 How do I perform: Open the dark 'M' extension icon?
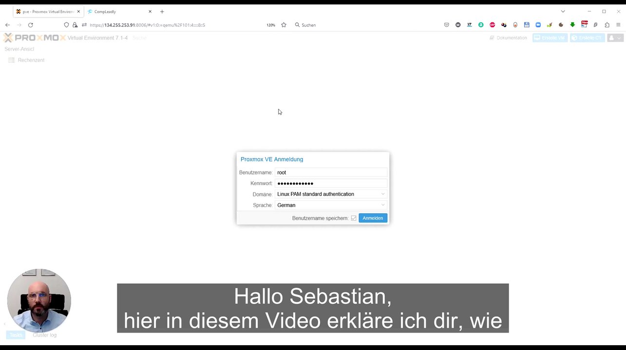click(x=458, y=25)
